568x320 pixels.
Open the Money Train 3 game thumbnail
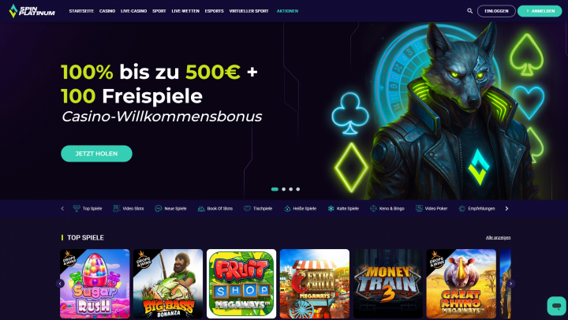[388, 284]
